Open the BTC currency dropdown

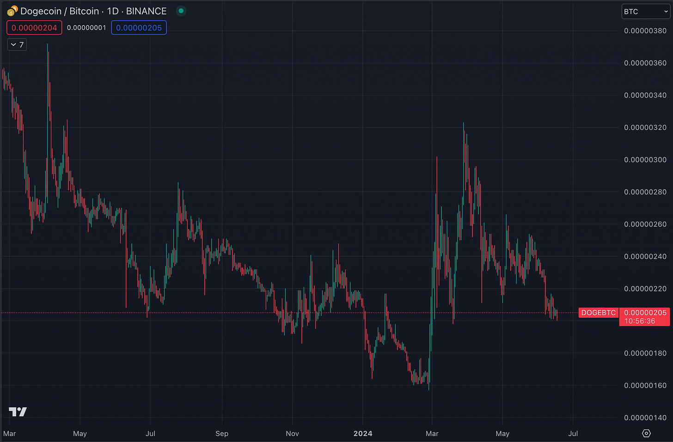pos(646,12)
